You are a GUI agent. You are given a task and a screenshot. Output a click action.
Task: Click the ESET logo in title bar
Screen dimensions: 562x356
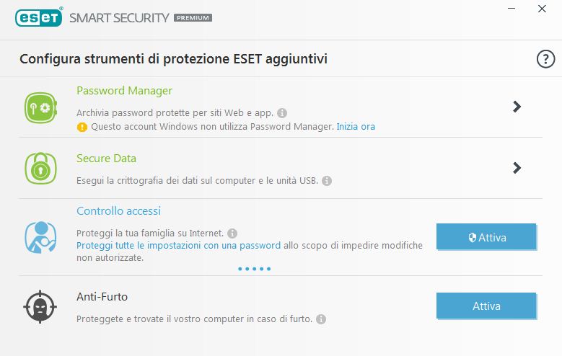[x=38, y=17]
